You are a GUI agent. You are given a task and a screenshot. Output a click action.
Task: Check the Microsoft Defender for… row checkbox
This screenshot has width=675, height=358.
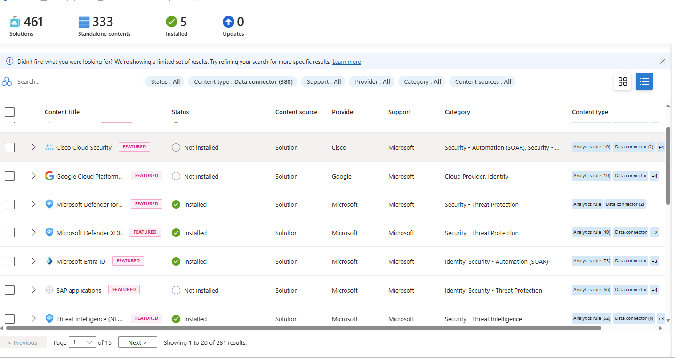[x=9, y=204]
